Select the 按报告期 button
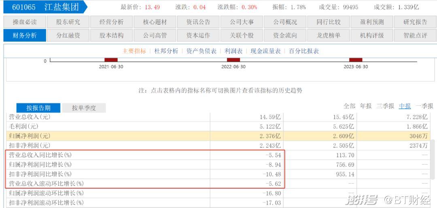 pyautogui.click(x=38, y=108)
